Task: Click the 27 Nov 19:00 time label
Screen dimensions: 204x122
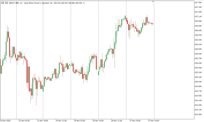Action: click(x=154, y=121)
